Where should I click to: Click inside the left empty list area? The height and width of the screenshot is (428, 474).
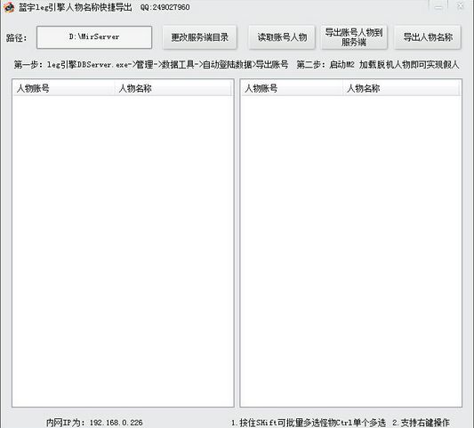(123, 251)
